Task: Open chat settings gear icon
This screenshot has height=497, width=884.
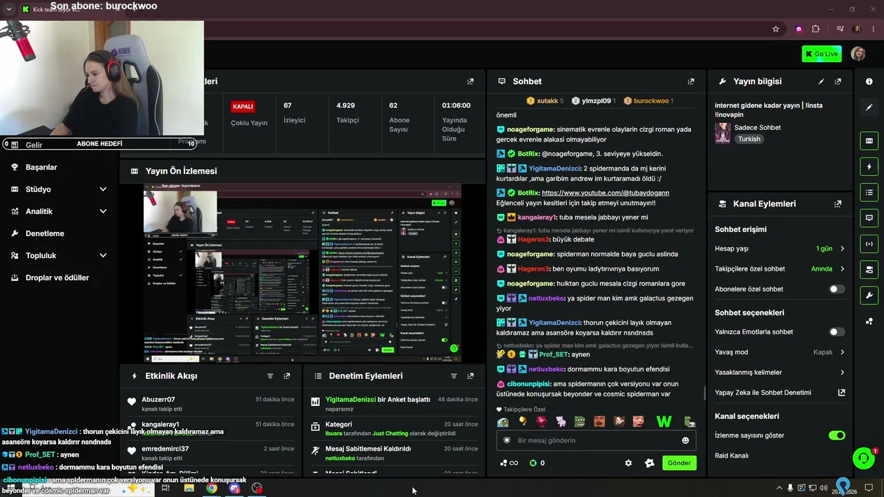Action: (x=628, y=463)
